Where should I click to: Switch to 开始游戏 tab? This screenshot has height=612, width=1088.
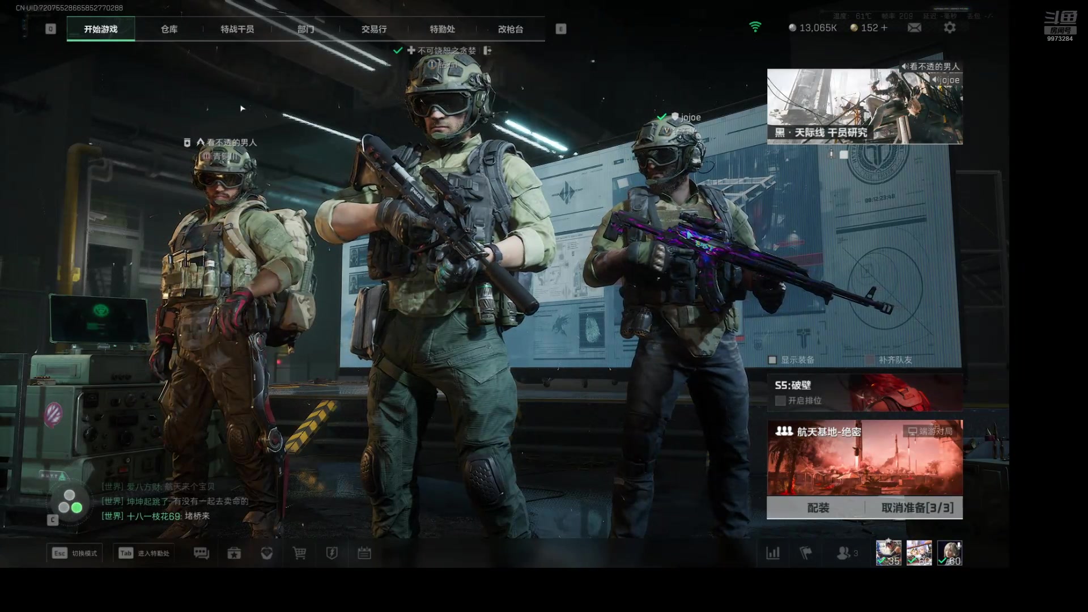(x=101, y=29)
